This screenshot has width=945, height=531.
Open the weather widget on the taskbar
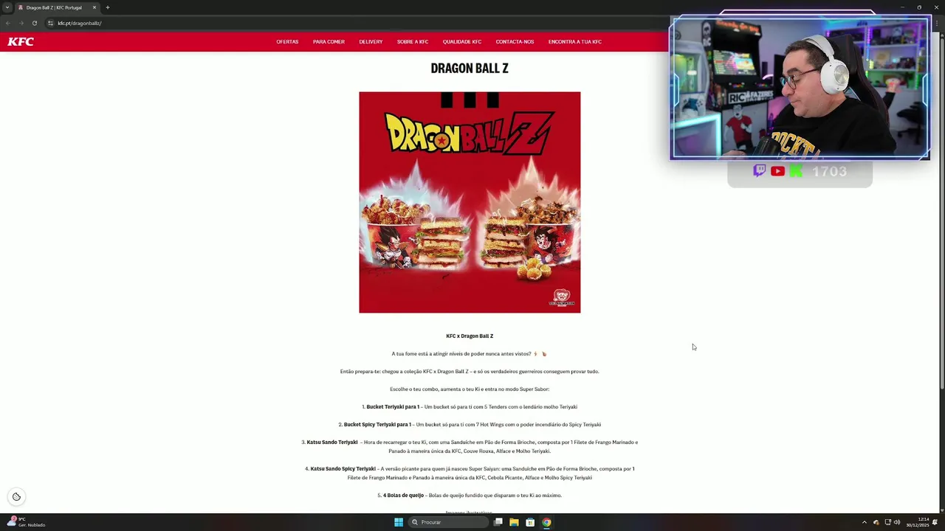click(x=27, y=522)
